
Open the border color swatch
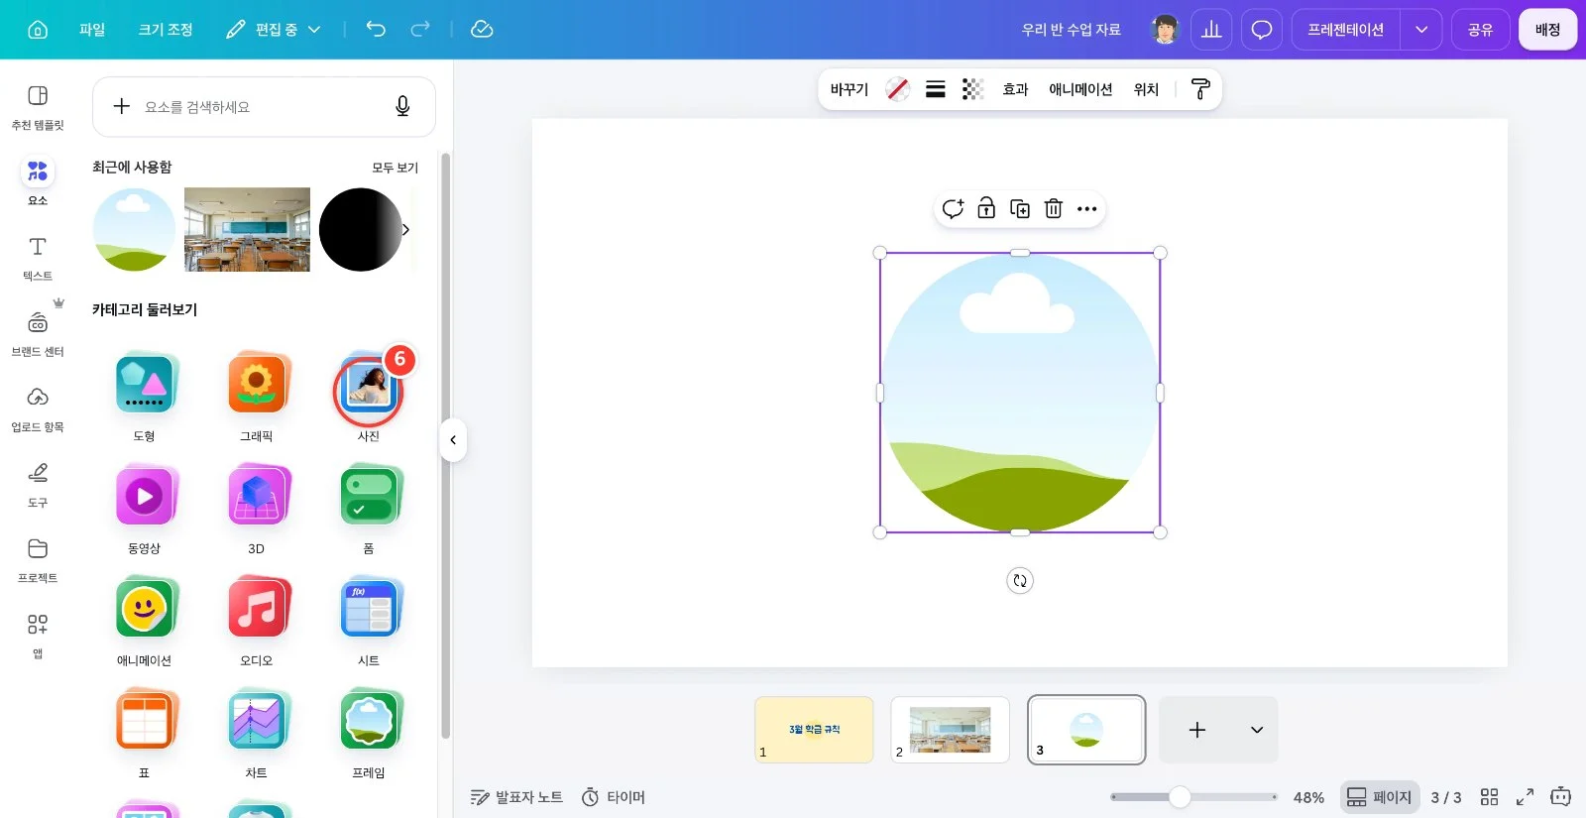tap(897, 89)
